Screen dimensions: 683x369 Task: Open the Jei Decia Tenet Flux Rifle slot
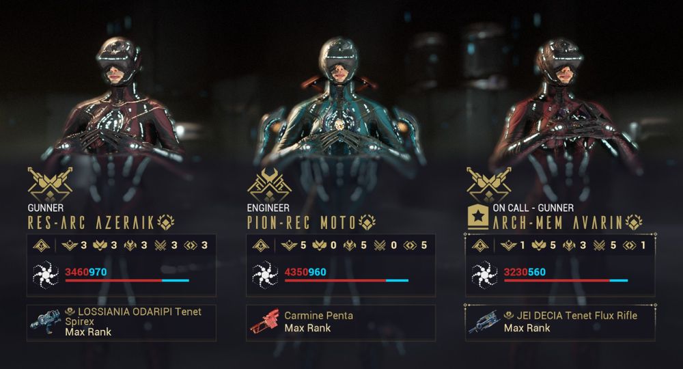click(560, 323)
